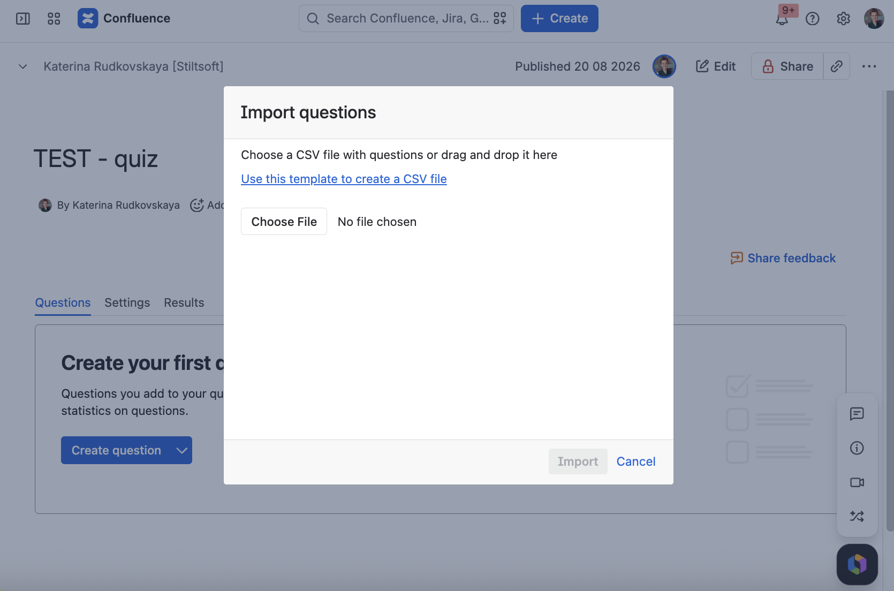
Task: Expand the Create question dropdown arrow
Action: [x=182, y=451]
